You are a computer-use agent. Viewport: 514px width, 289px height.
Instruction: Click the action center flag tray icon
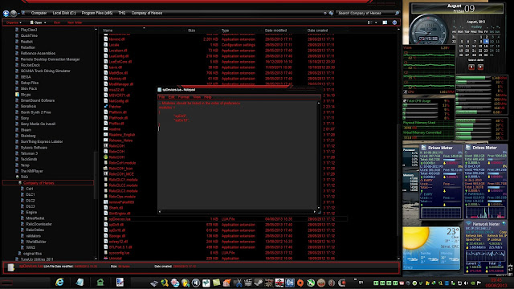click(479, 283)
